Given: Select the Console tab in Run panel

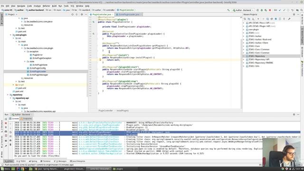Looking at the screenshot, I should pos(14,119).
